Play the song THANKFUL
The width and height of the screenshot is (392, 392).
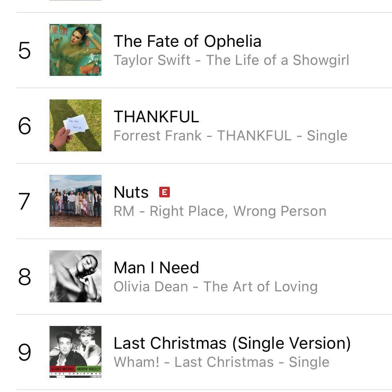point(156,117)
